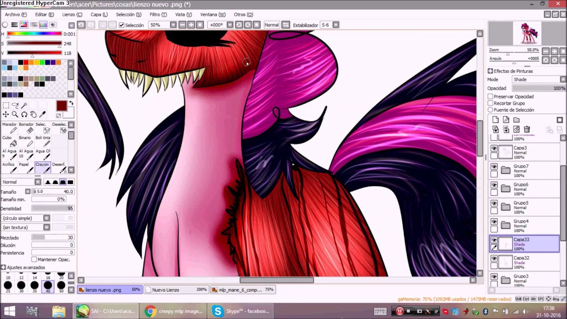
Task: Open the Estabilizador S-6 dropdown
Action: click(336, 25)
